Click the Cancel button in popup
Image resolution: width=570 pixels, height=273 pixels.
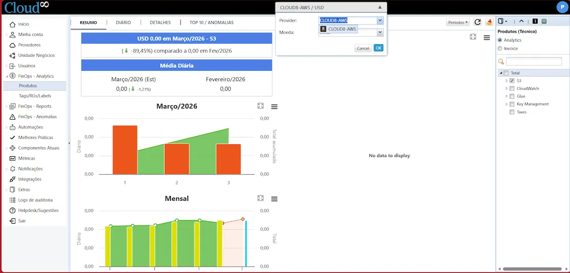click(363, 48)
